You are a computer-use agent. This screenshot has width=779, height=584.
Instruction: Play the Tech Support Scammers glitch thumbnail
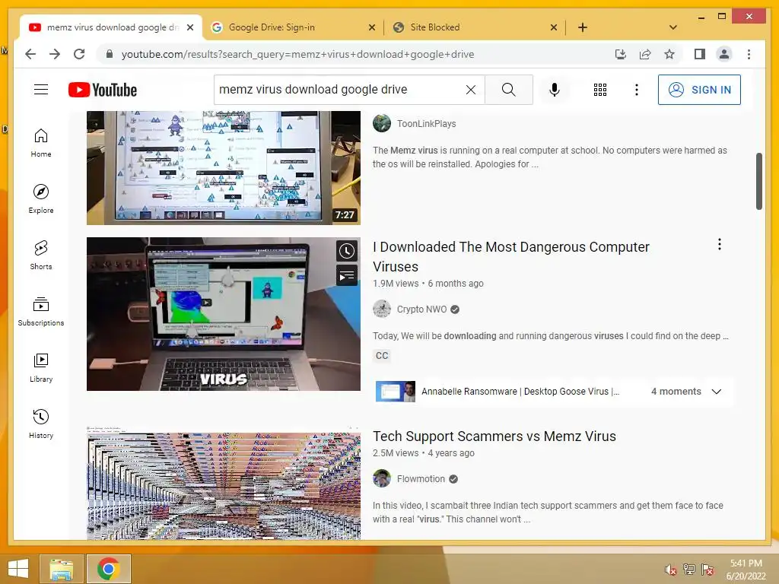224,483
